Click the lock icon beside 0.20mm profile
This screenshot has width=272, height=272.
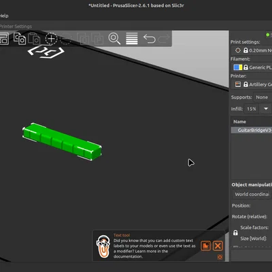click(245, 50)
